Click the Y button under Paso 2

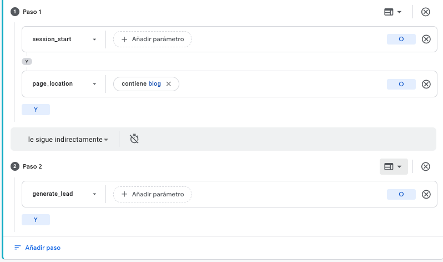(x=36, y=220)
